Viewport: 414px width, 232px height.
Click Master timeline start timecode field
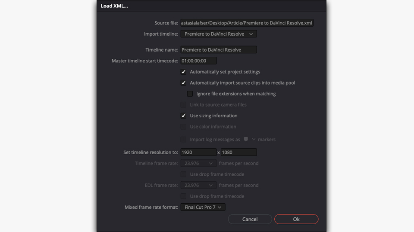(x=198, y=61)
